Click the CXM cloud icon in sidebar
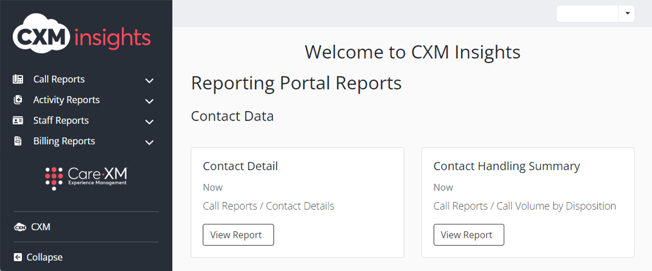Image resolution: width=652 pixels, height=271 pixels. click(20, 227)
